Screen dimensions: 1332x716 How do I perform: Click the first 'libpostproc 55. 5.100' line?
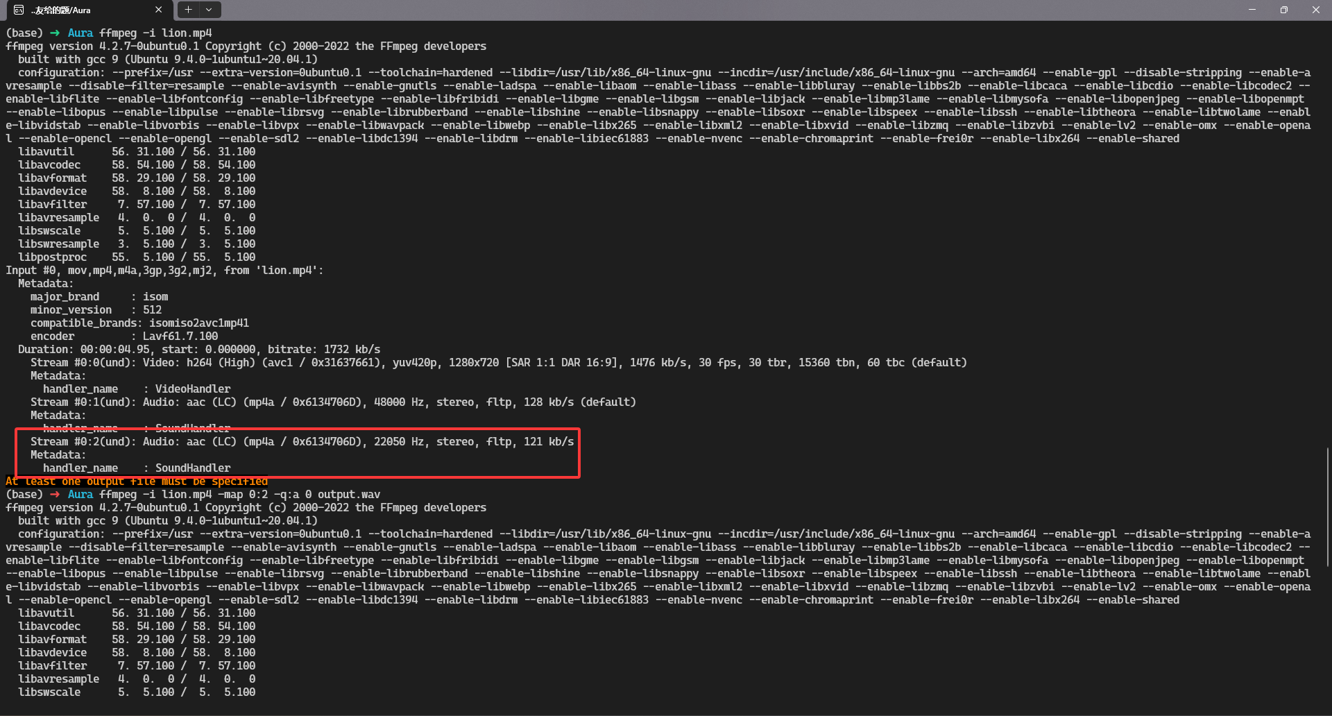point(137,257)
